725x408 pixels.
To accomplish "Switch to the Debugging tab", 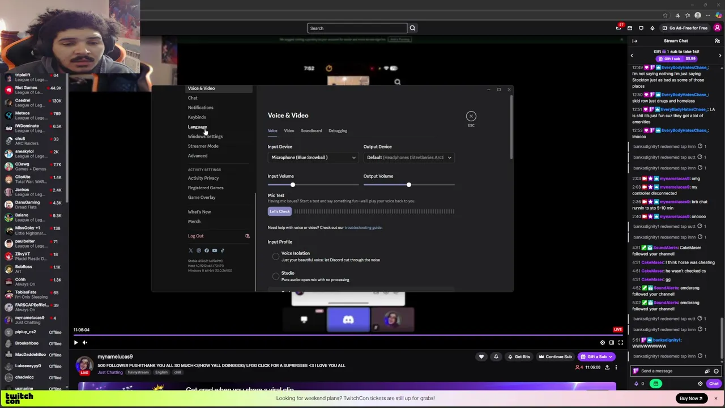I will point(338,131).
